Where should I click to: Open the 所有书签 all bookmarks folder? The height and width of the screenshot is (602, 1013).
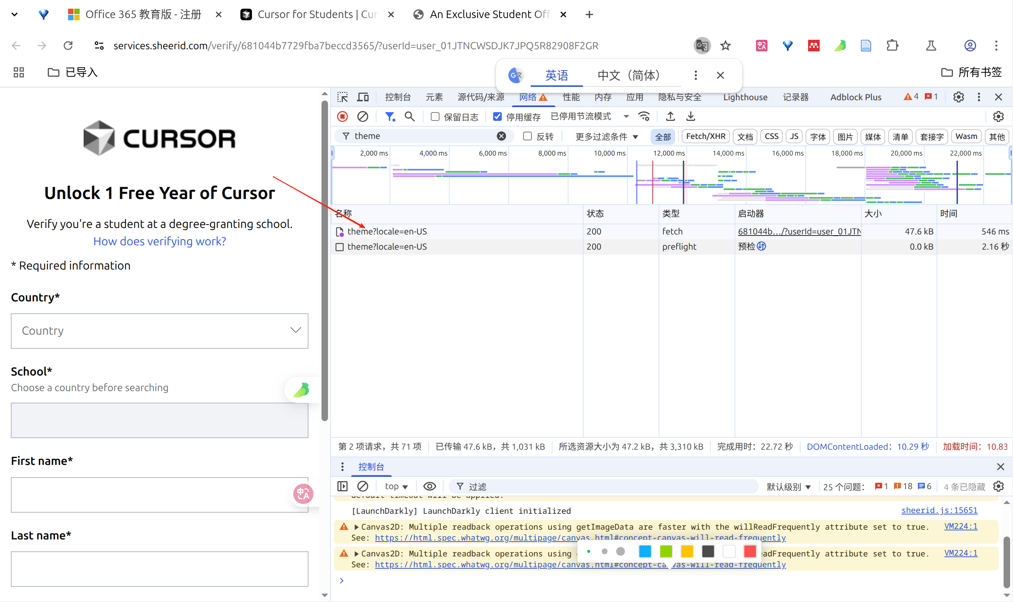971,72
